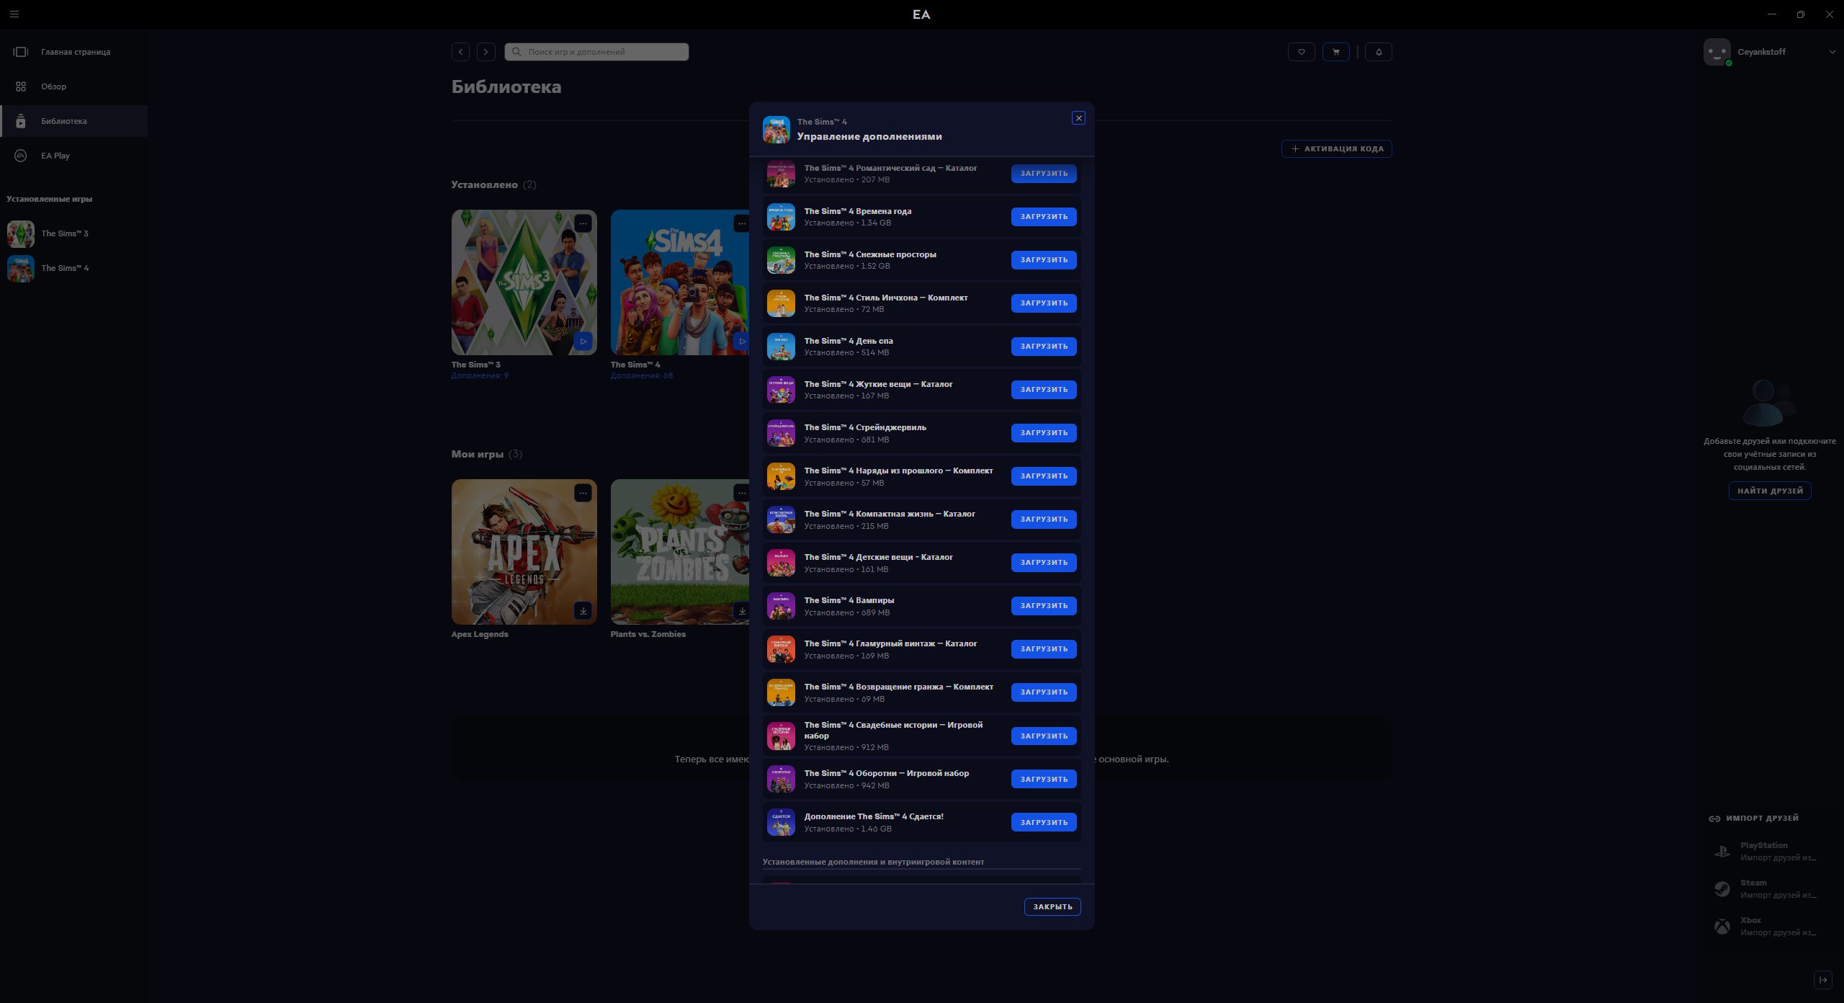
Task: Click the Активация кода button
Action: coord(1336,149)
